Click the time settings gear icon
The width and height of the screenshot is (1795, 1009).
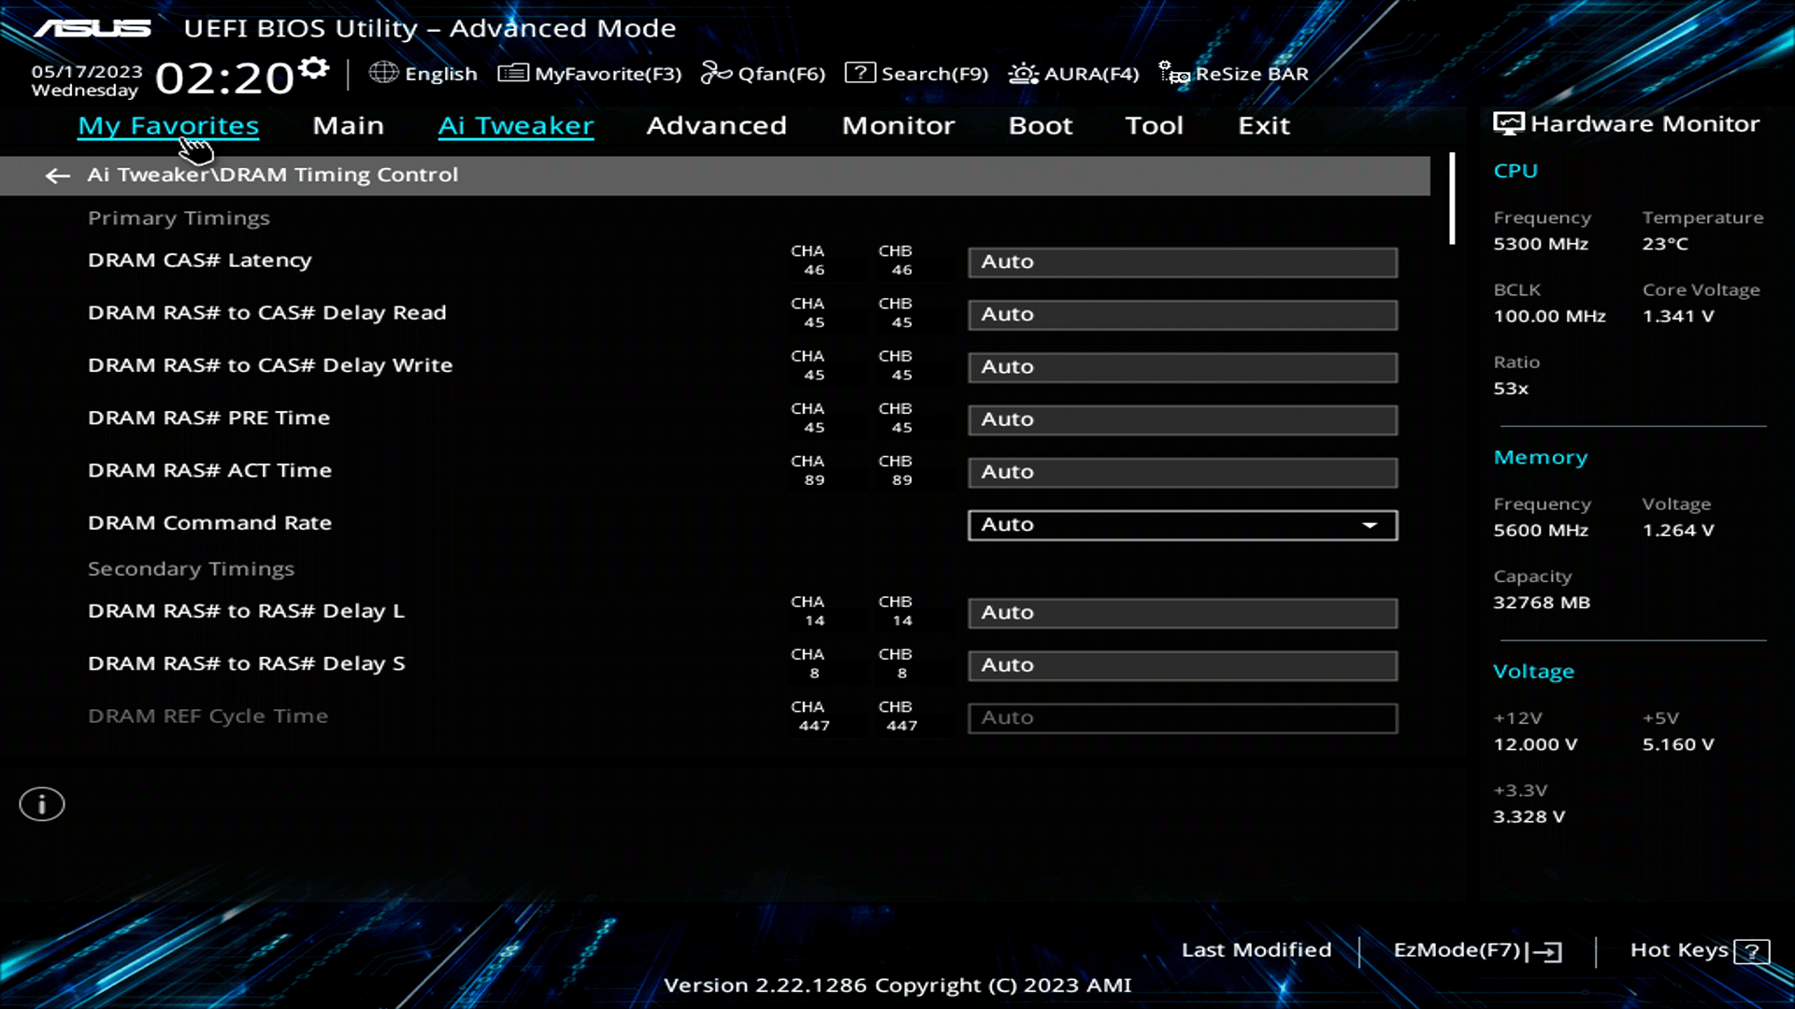pos(312,65)
